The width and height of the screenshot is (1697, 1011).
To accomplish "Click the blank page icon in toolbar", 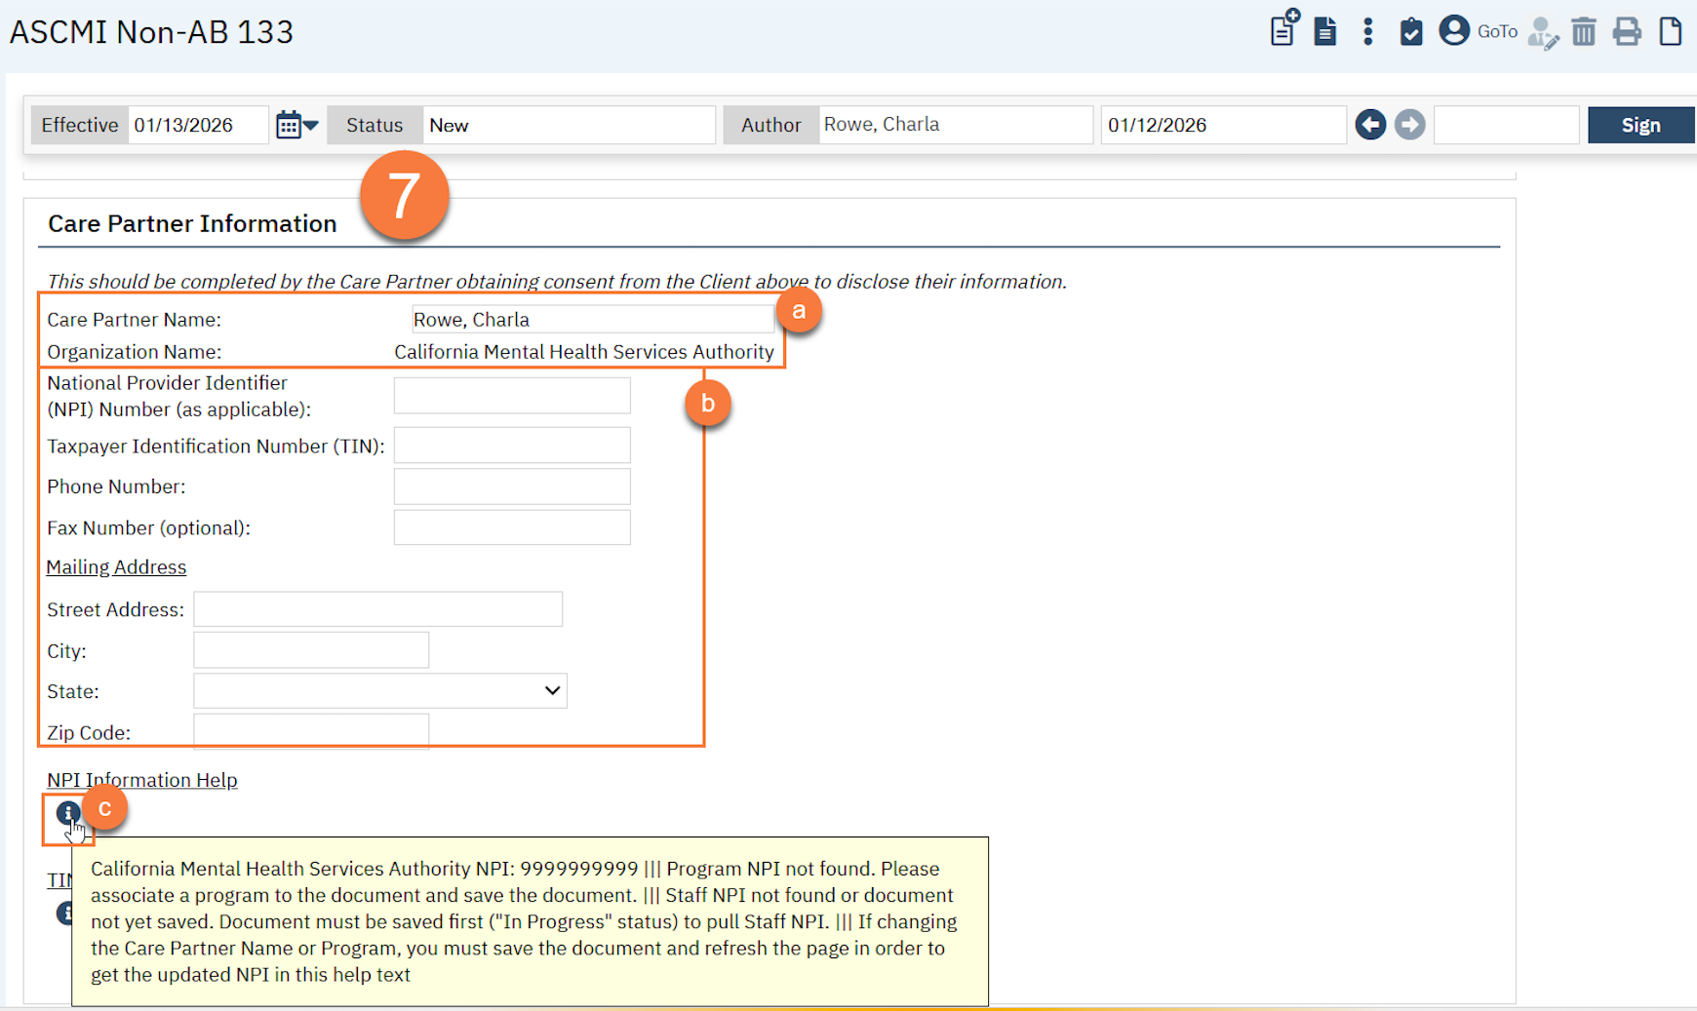I will [1670, 31].
